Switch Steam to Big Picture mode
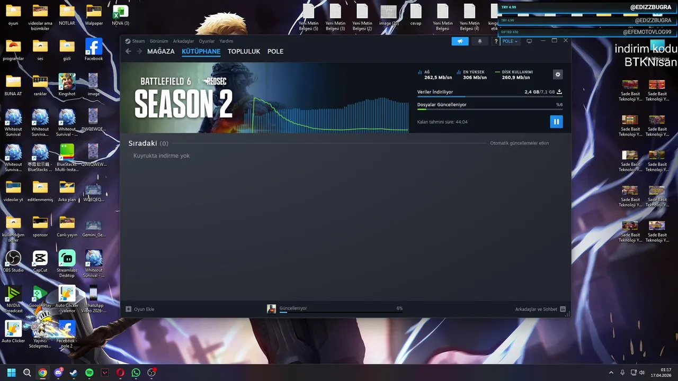Viewport: 678px width, 381px height. coord(529,41)
